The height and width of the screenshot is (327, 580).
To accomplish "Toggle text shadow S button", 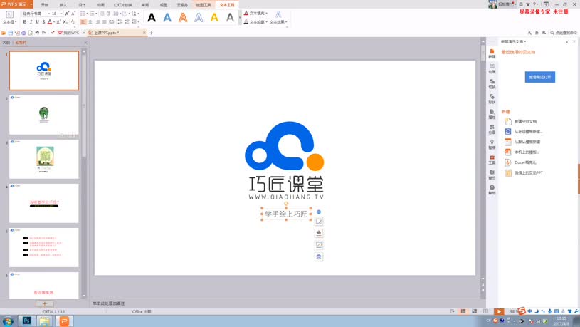I will tap(43, 22).
